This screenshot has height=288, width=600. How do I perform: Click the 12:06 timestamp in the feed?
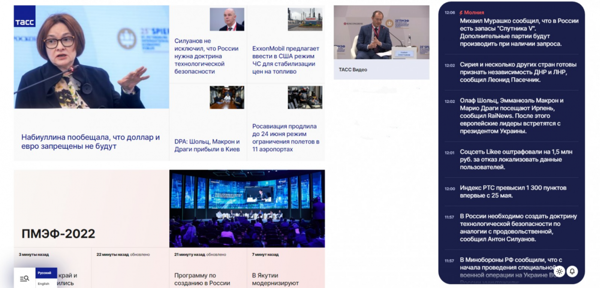[450, 12]
